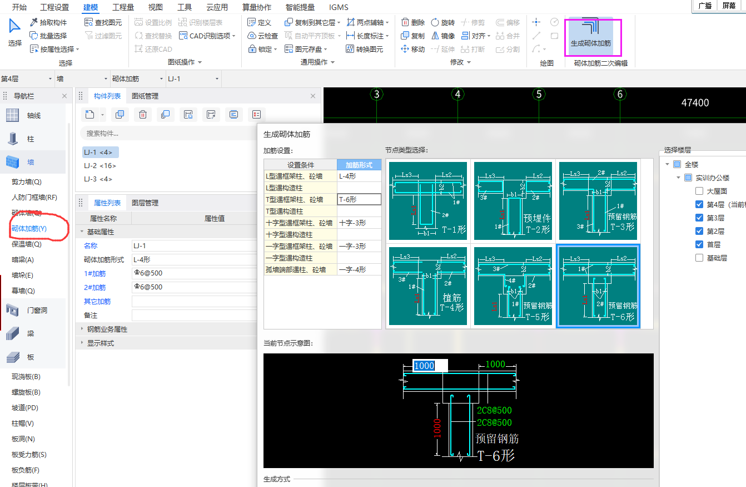Toggle the 实训办公楼 checkbox
746x487 pixels.
point(688,178)
